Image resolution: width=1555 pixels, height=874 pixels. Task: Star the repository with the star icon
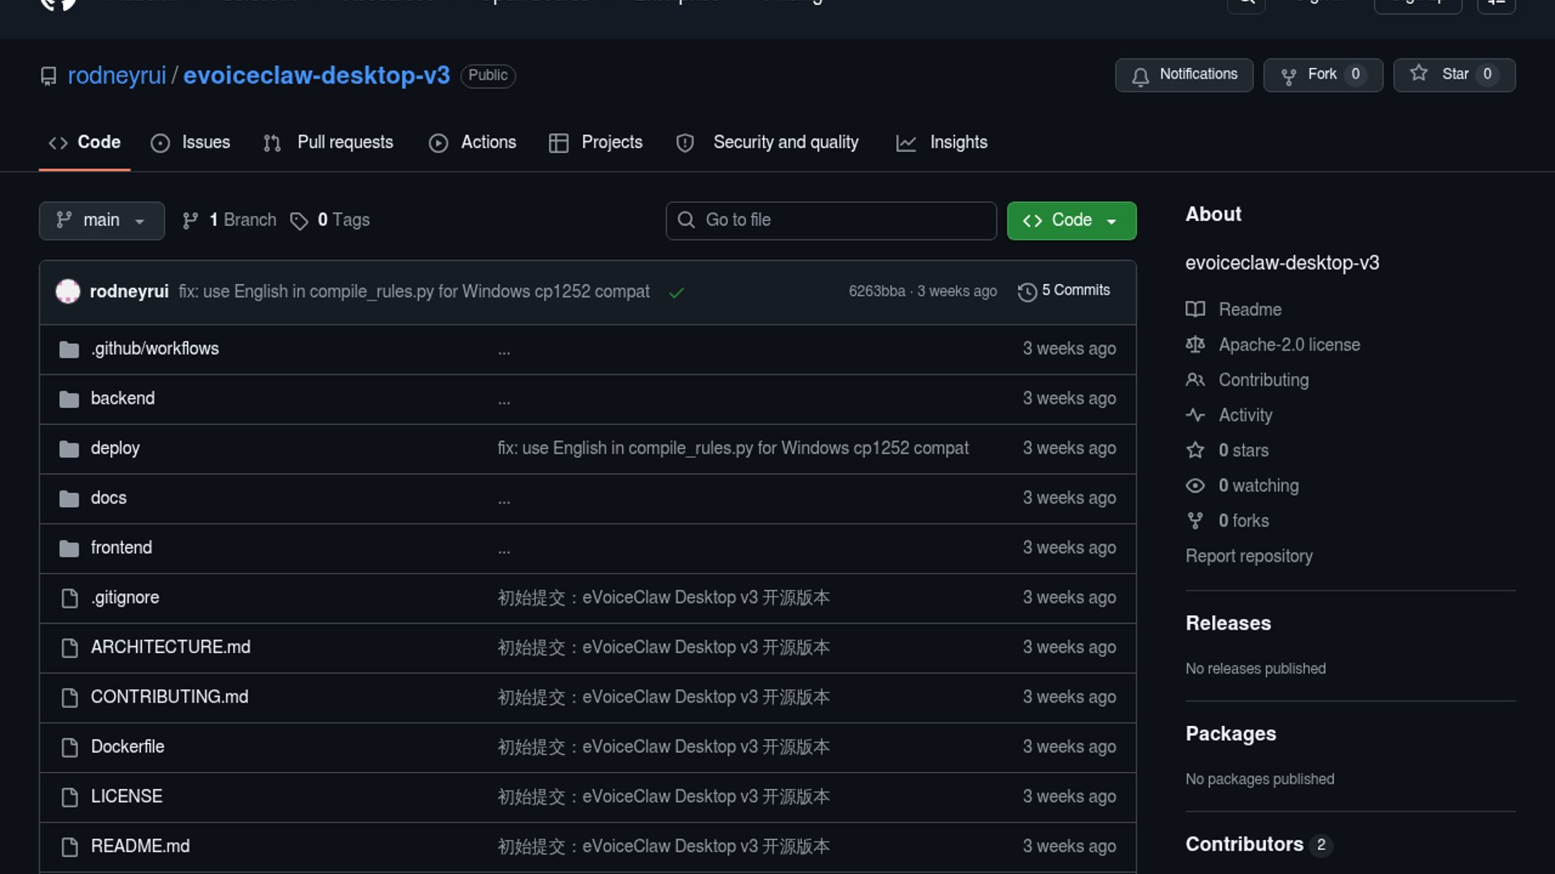coord(1419,74)
